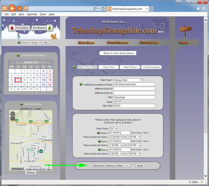Click the wooden arrow signpost icon

(186, 31)
